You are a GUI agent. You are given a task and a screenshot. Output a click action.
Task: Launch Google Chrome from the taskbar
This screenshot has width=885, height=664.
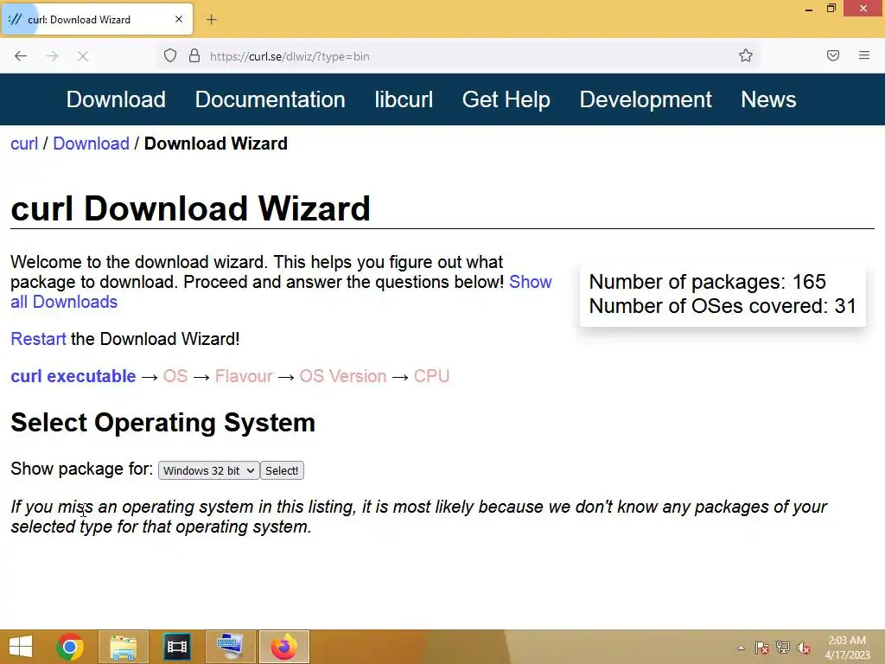click(70, 647)
